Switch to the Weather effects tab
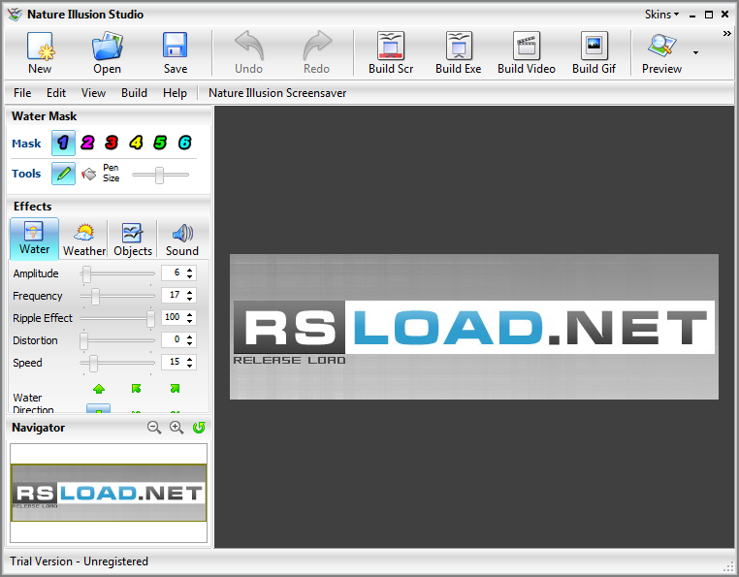 pyautogui.click(x=84, y=240)
